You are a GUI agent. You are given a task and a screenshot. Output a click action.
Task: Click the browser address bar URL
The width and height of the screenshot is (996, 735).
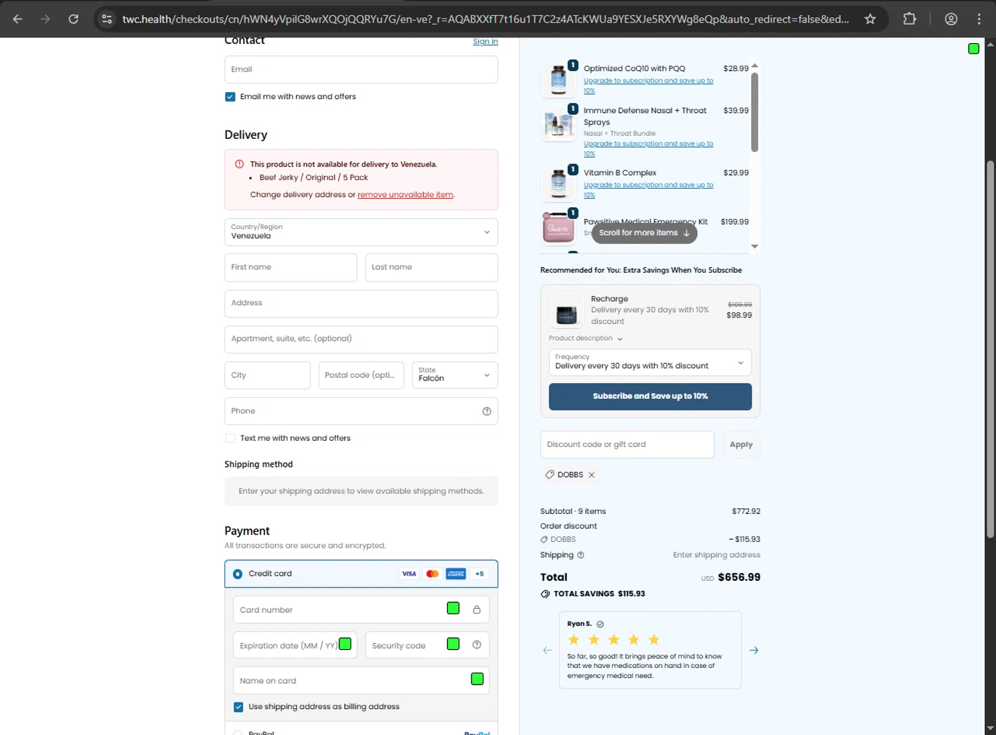[x=485, y=19]
